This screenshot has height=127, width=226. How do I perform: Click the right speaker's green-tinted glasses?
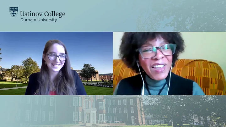157,51
